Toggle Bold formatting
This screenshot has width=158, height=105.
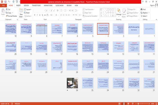pos(35,15)
